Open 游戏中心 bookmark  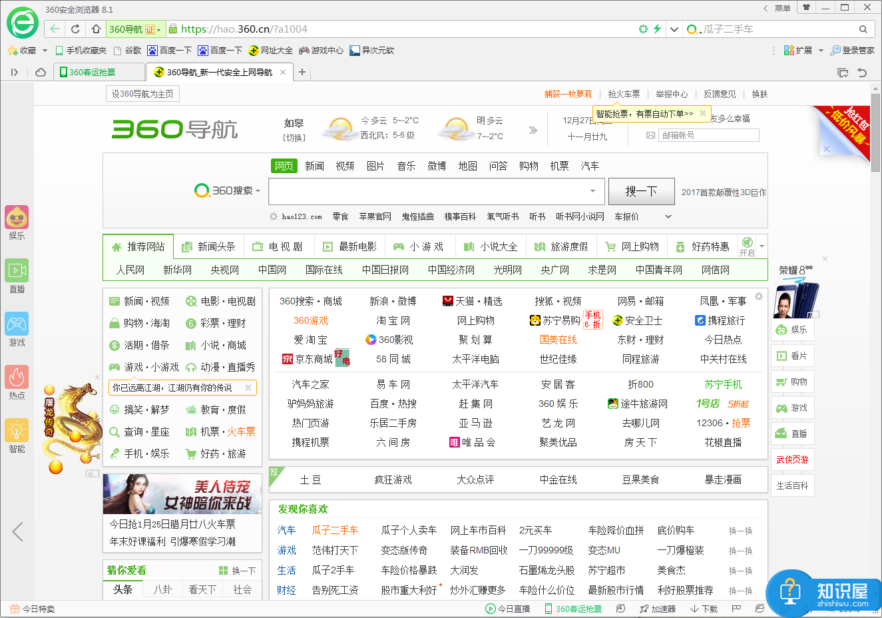click(322, 50)
